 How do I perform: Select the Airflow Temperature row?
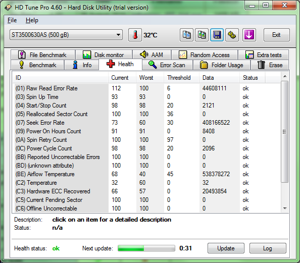[146, 174]
